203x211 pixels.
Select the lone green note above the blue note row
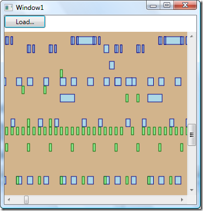coord(61,73)
